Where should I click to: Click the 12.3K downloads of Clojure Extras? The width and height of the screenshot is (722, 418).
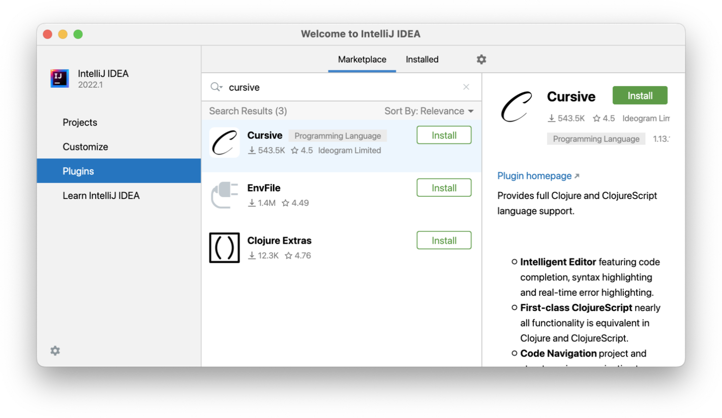(263, 256)
